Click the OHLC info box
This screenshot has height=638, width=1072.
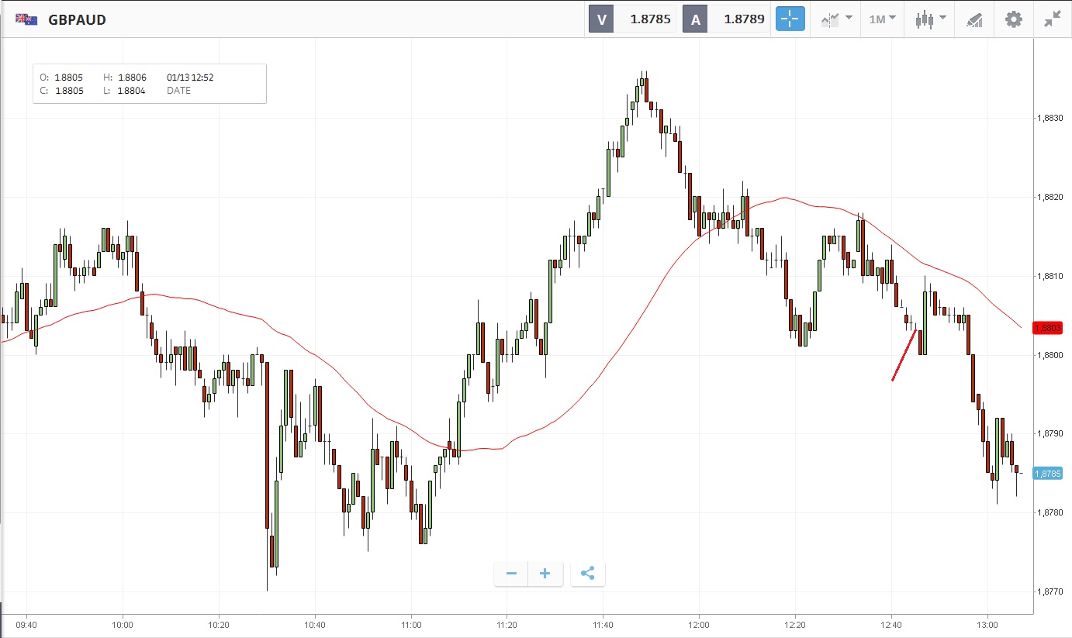coord(149,84)
